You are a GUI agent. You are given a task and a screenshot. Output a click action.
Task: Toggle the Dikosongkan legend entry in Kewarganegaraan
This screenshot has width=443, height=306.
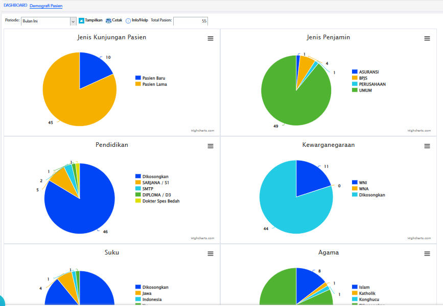tap(368, 195)
